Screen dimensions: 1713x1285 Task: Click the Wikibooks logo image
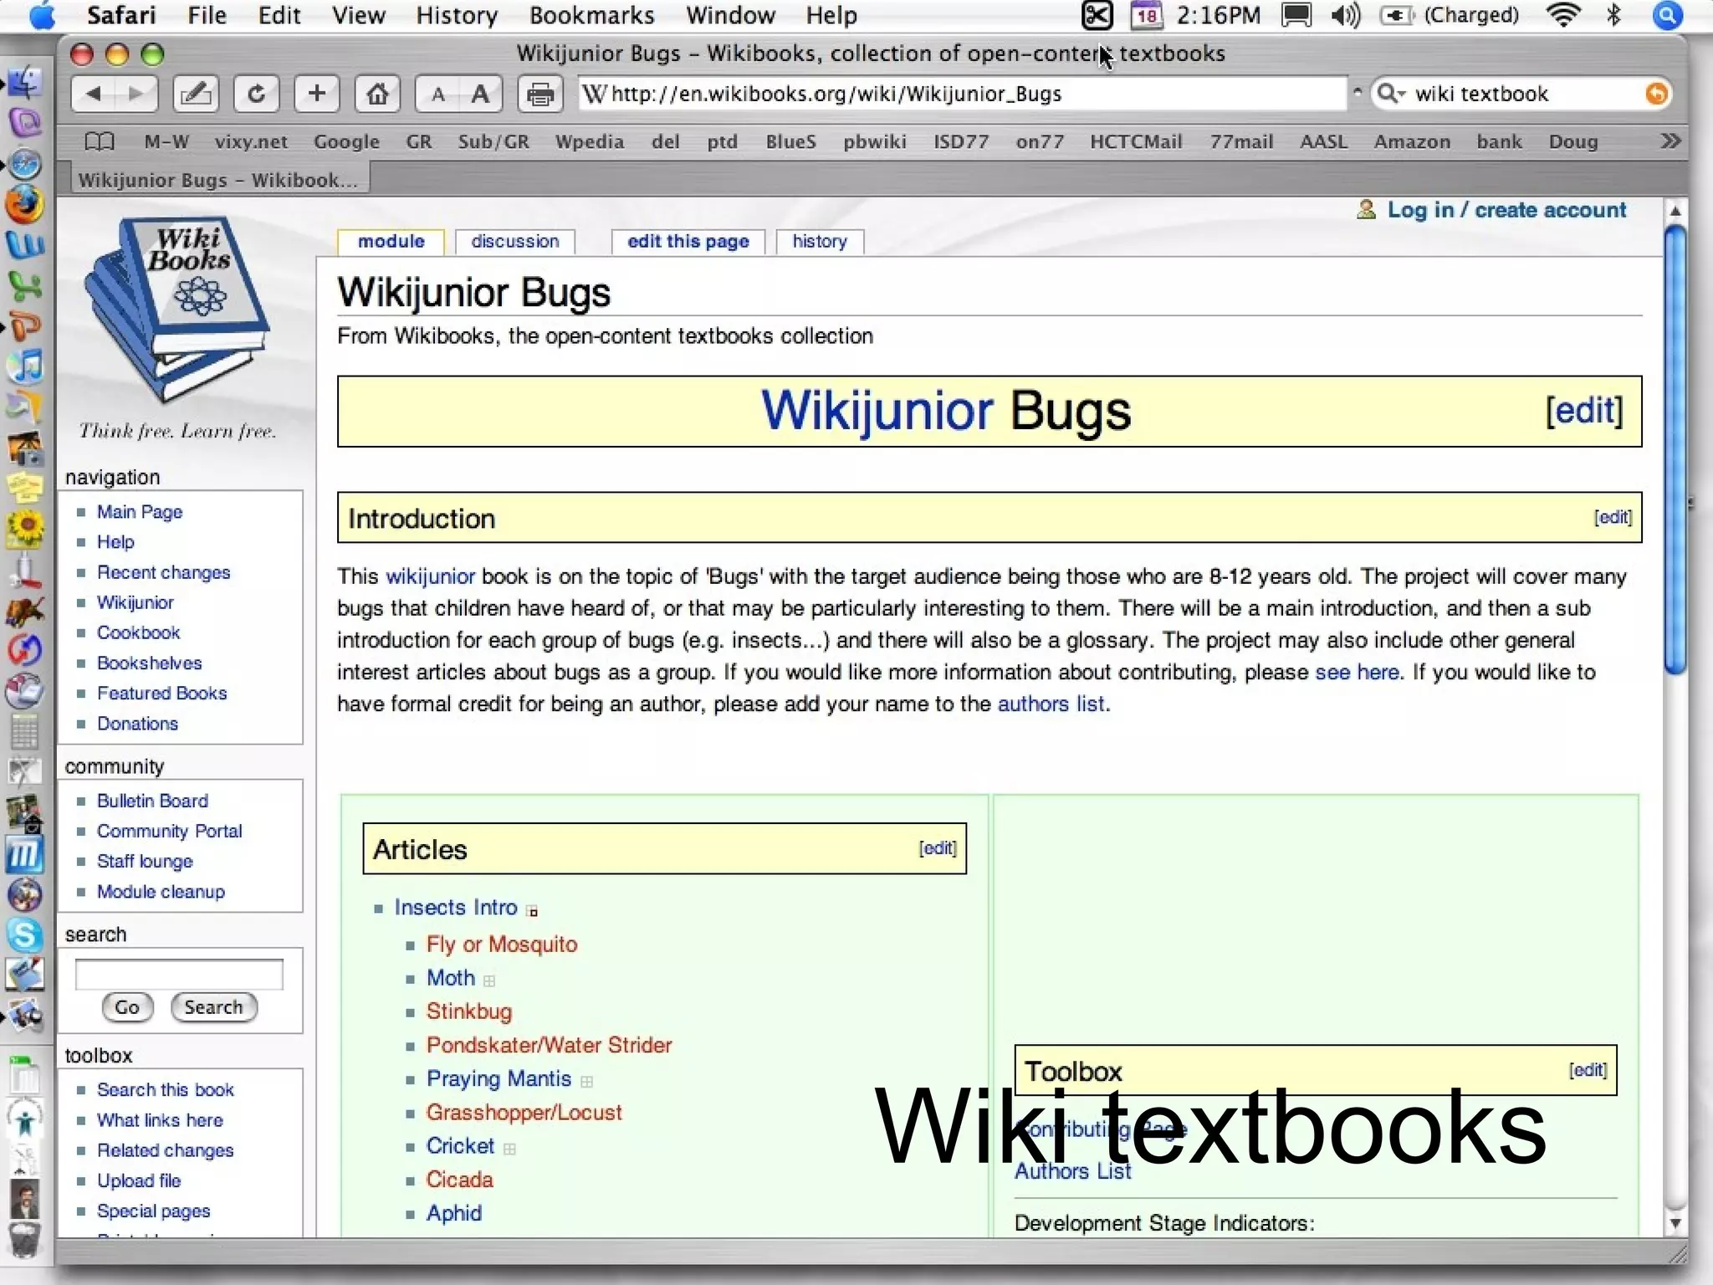(x=177, y=311)
